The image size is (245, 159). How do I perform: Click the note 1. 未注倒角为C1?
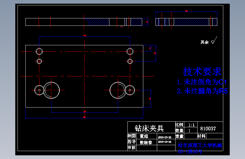click(x=202, y=82)
